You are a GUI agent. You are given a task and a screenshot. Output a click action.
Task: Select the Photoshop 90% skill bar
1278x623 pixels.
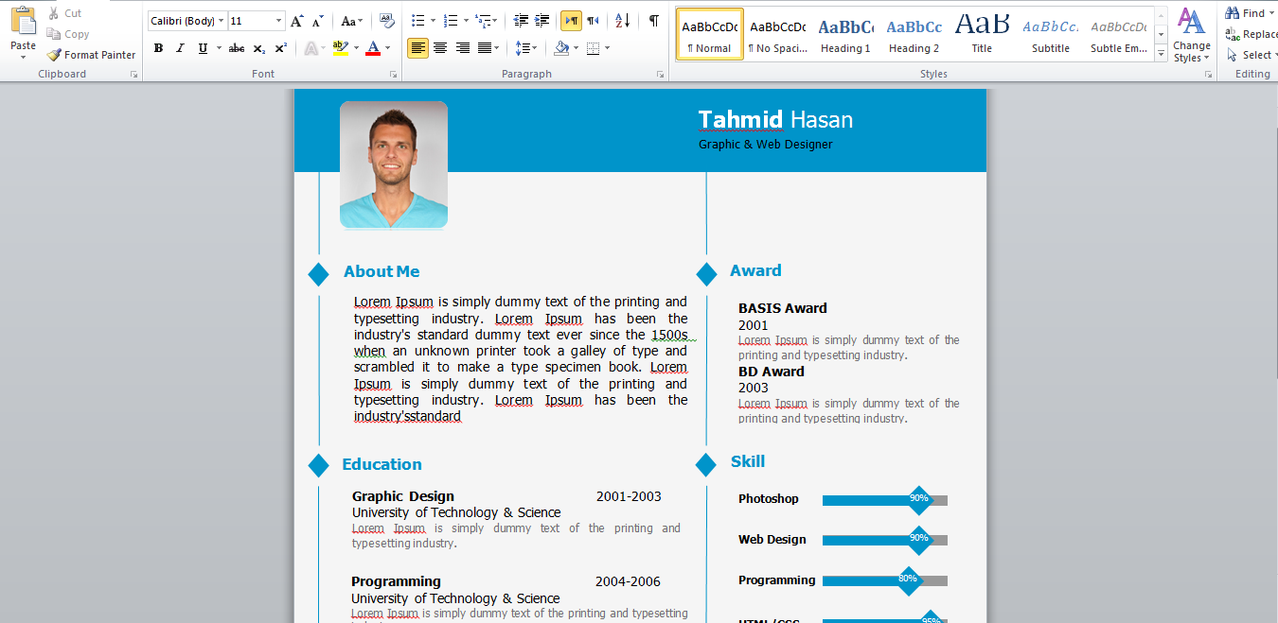[885, 500]
